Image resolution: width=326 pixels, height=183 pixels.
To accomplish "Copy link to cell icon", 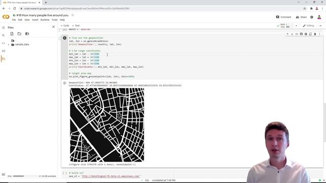I will click(296, 34).
